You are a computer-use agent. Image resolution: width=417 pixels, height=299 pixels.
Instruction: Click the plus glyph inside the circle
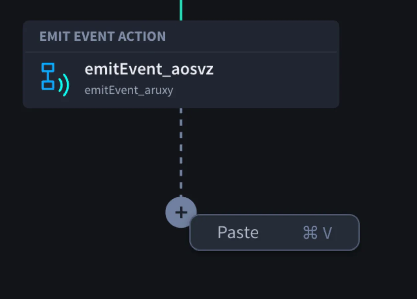pos(181,212)
